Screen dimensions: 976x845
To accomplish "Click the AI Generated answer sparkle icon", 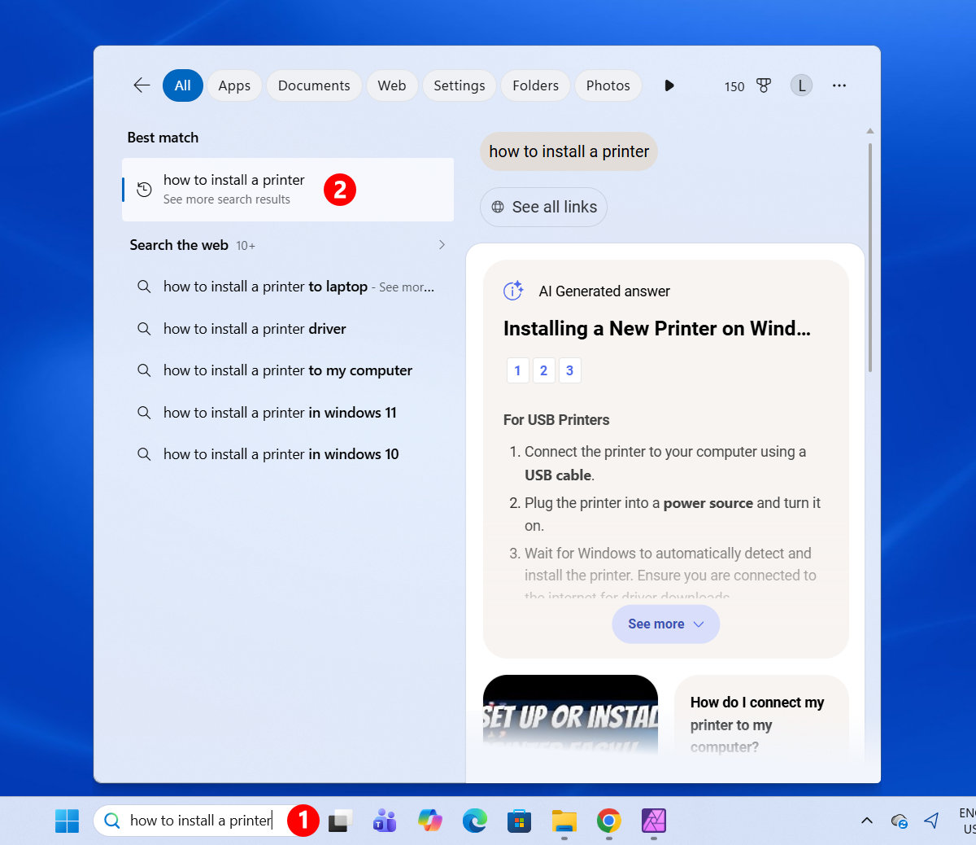I will click(513, 291).
